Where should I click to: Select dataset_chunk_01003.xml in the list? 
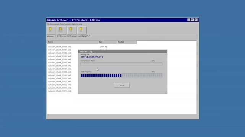point(60,56)
